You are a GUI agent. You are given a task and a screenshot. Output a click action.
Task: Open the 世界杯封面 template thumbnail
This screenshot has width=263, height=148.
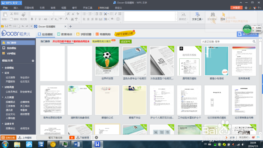click(107, 61)
